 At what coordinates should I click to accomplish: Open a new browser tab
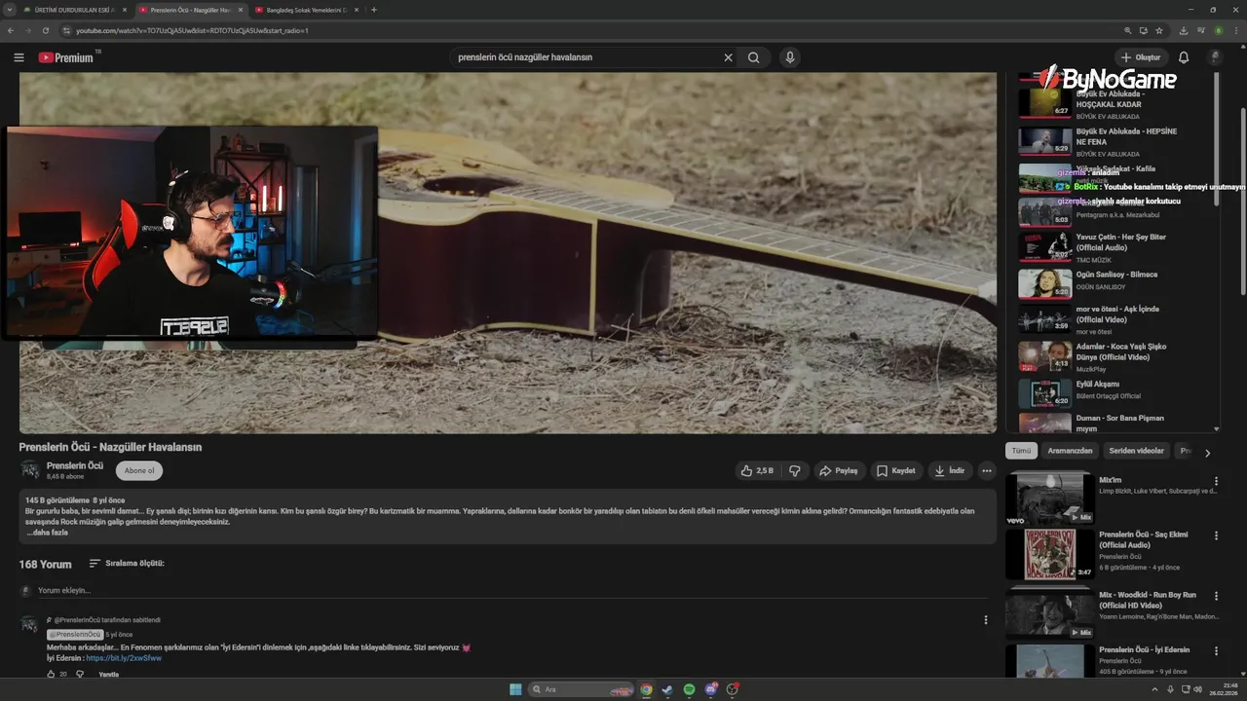click(374, 10)
